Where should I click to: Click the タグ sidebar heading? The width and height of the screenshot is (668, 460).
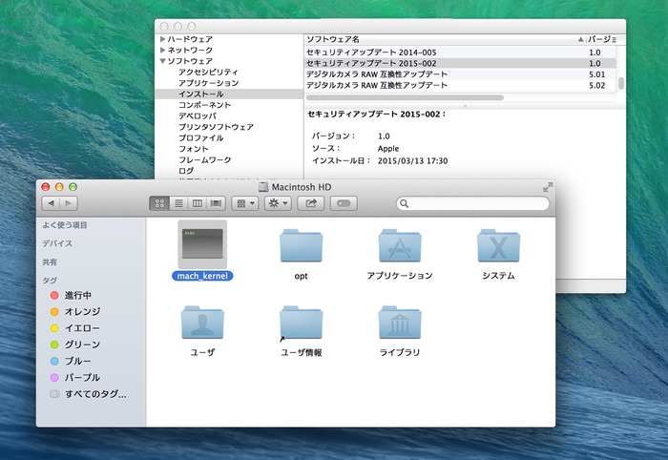pos(50,281)
